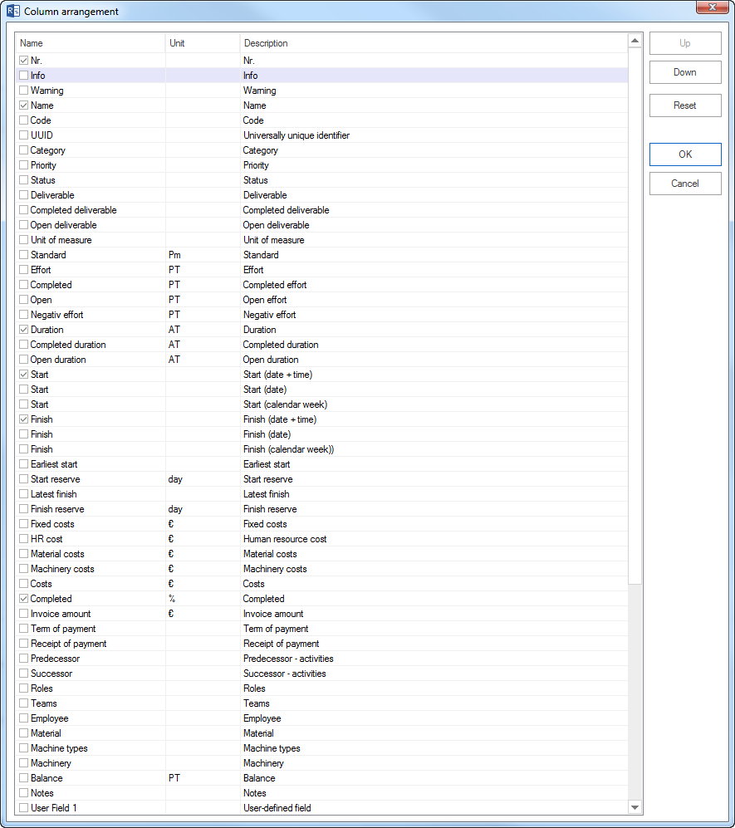
Task: Select 'Human resource cost' description text
Action: 285,539
